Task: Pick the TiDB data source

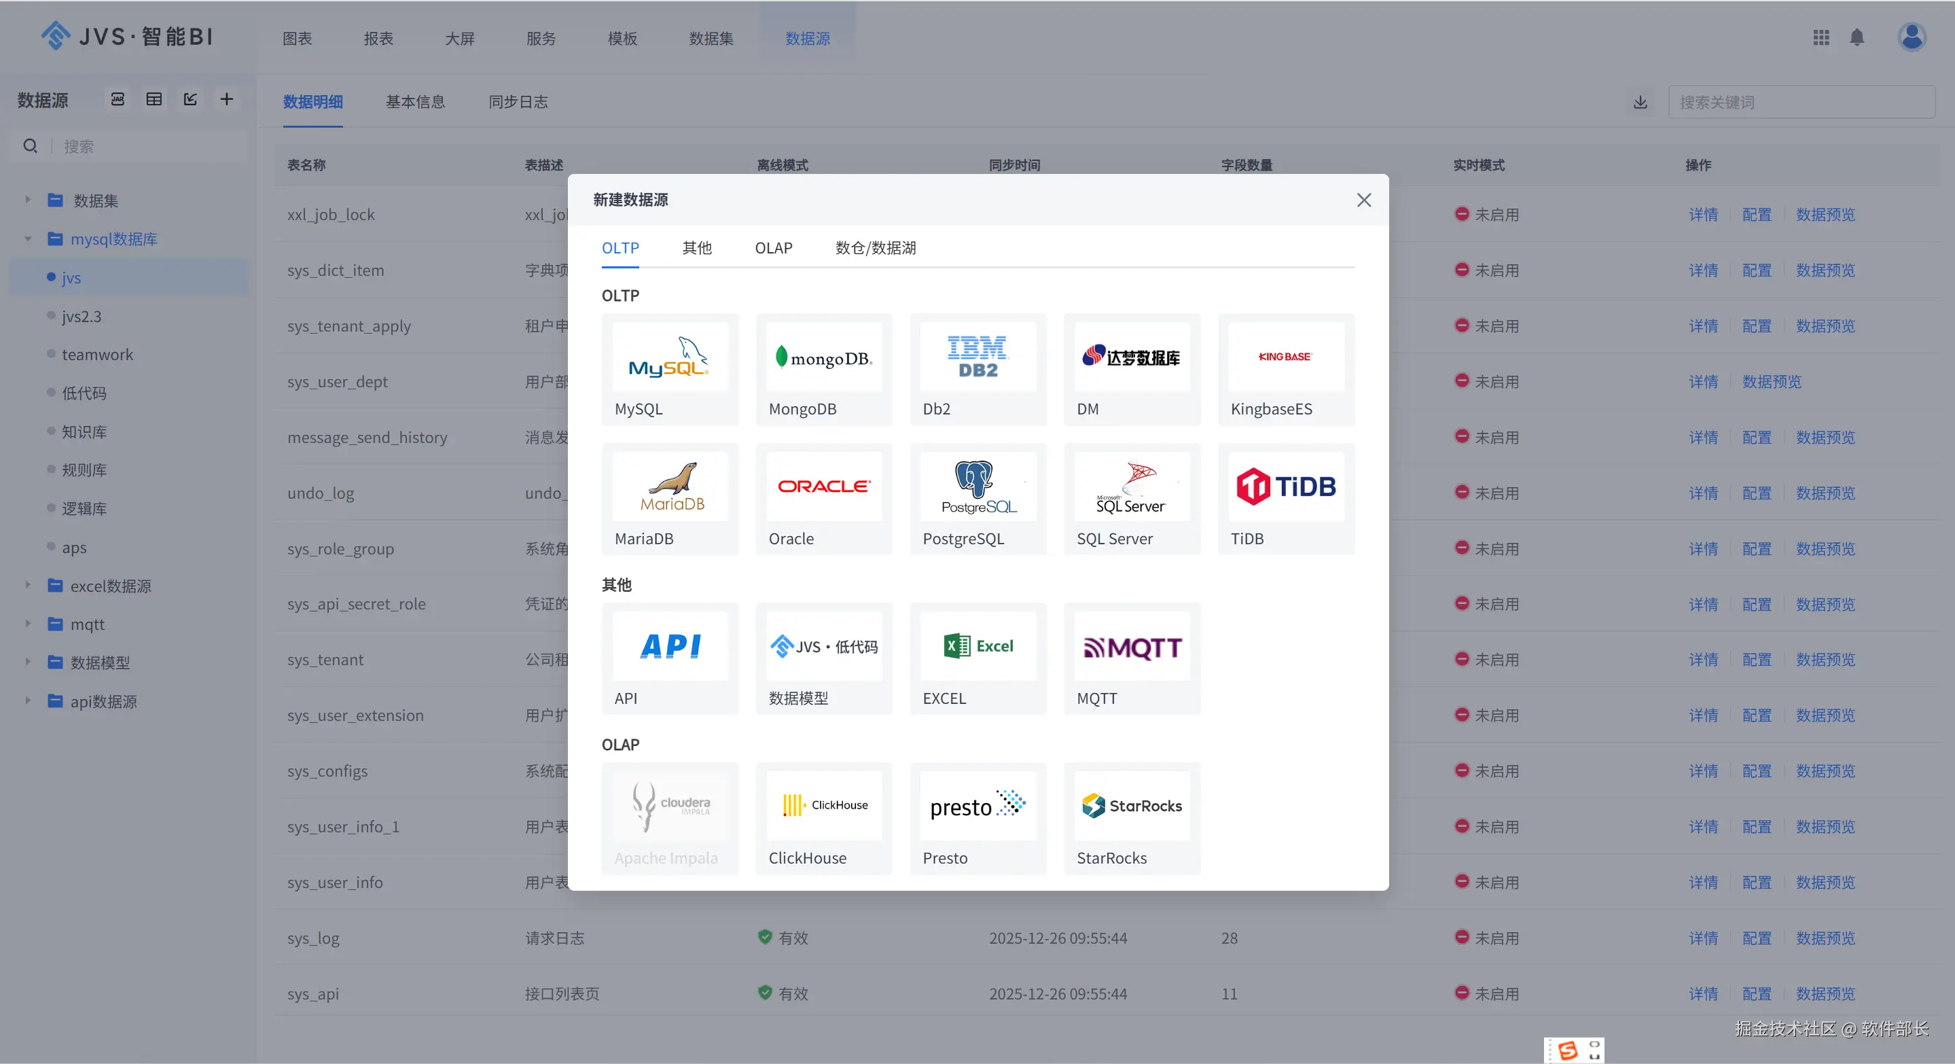Action: click(1286, 499)
